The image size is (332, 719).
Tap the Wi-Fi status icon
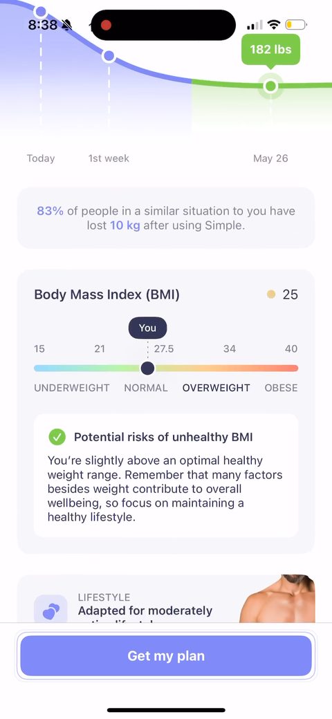[274, 24]
